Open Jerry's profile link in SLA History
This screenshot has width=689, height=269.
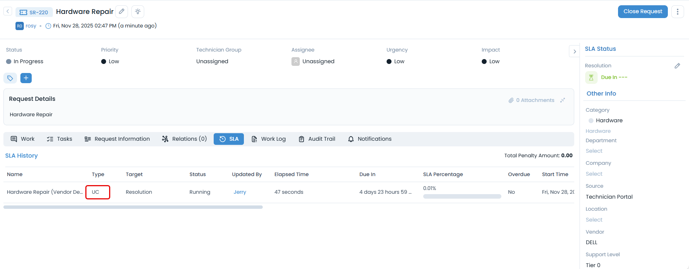(x=240, y=192)
